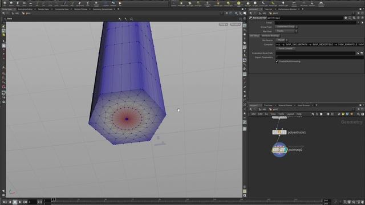Select the polyextrude1 node
This screenshot has height=205, width=365.
279,132
